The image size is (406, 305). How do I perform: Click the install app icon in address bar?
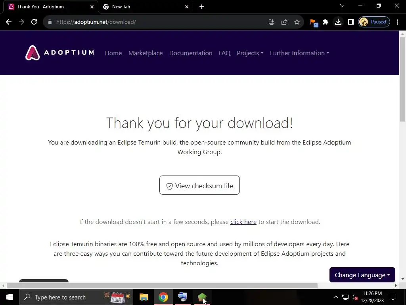271,22
